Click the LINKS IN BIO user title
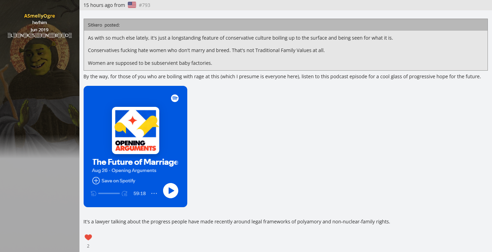 [39, 35]
